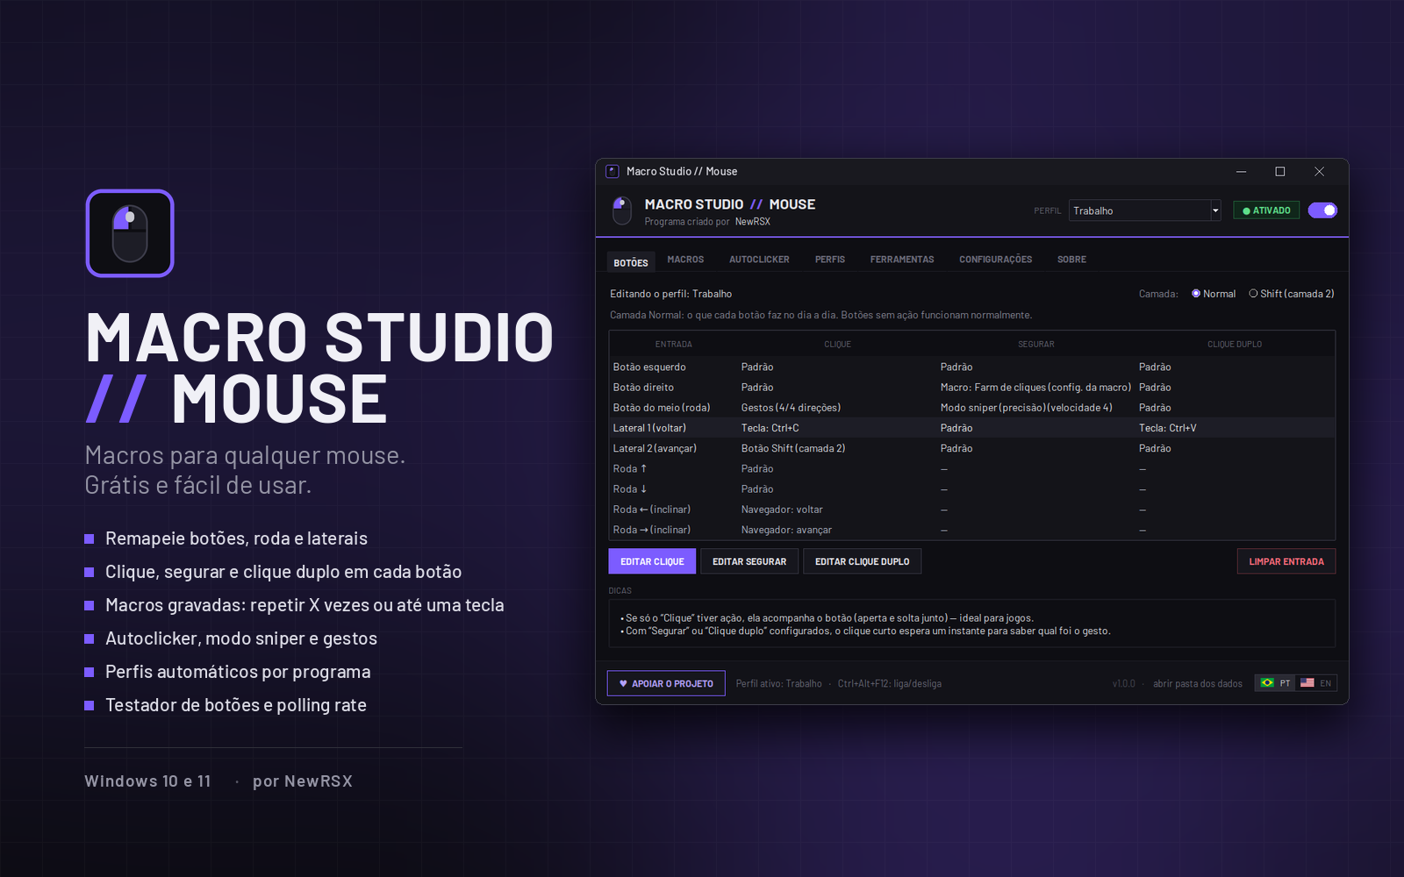Image resolution: width=1404 pixels, height=877 pixels.
Task: Switch language to Portuguese with Brazil flag
Action: click(x=1275, y=683)
